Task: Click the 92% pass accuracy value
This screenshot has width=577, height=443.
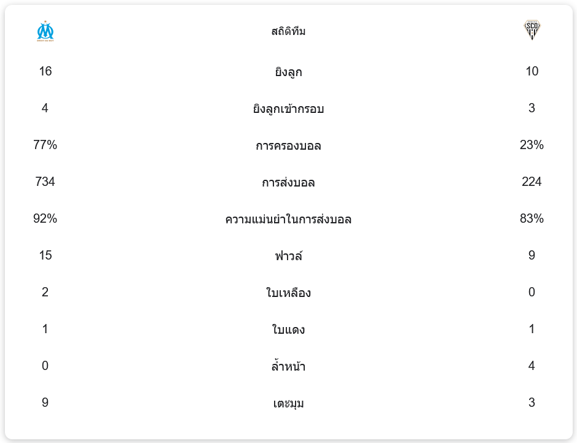Action: tap(45, 218)
